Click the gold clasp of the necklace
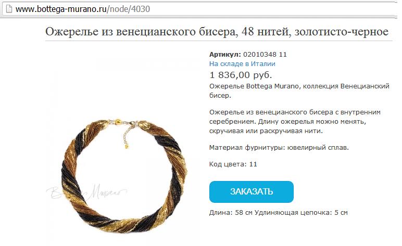 click(x=118, y=121)
